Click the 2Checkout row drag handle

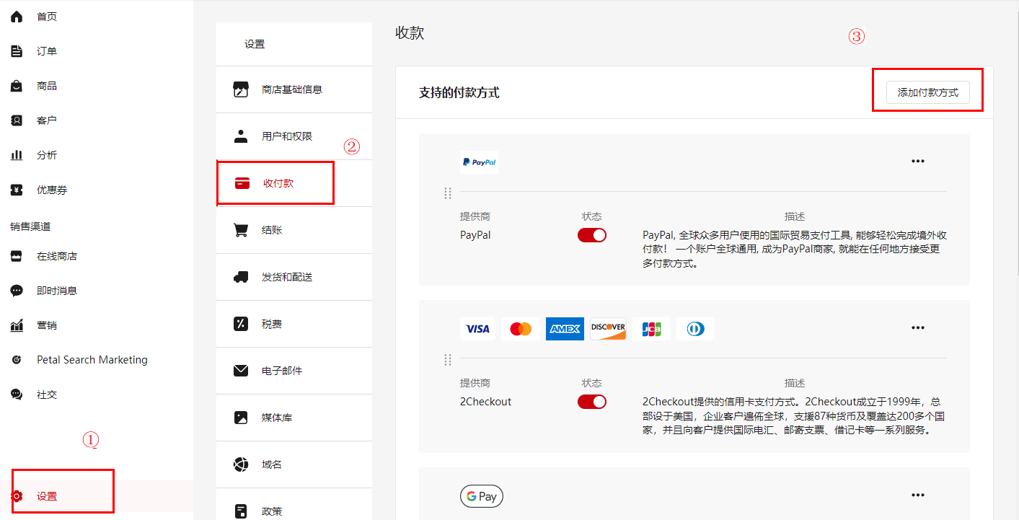tap(448, 360)
